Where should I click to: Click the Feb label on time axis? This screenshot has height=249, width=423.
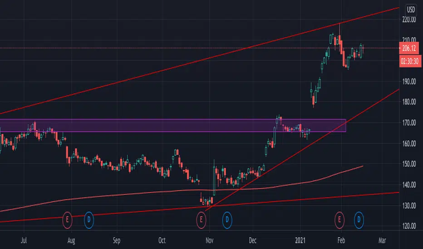tap(341, 240)
